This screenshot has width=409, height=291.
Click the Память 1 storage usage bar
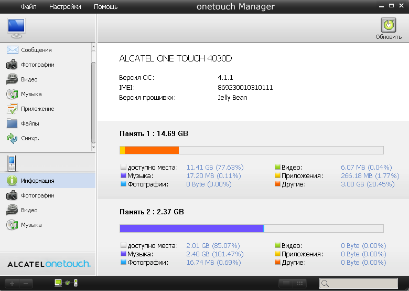[x=252, y=150]
